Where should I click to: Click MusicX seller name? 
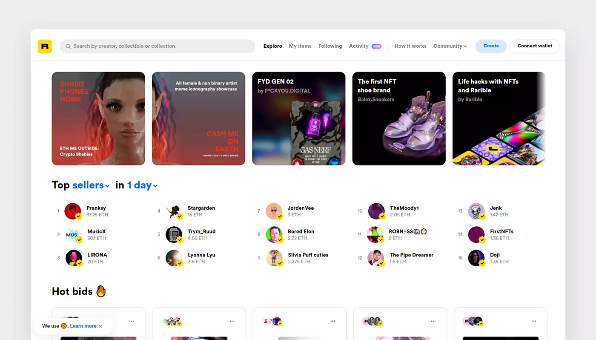click(x=96, y=231)
